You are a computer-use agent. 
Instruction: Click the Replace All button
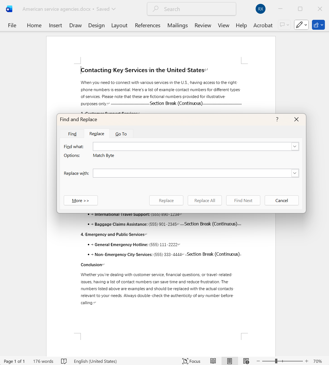tap(204, 200)
